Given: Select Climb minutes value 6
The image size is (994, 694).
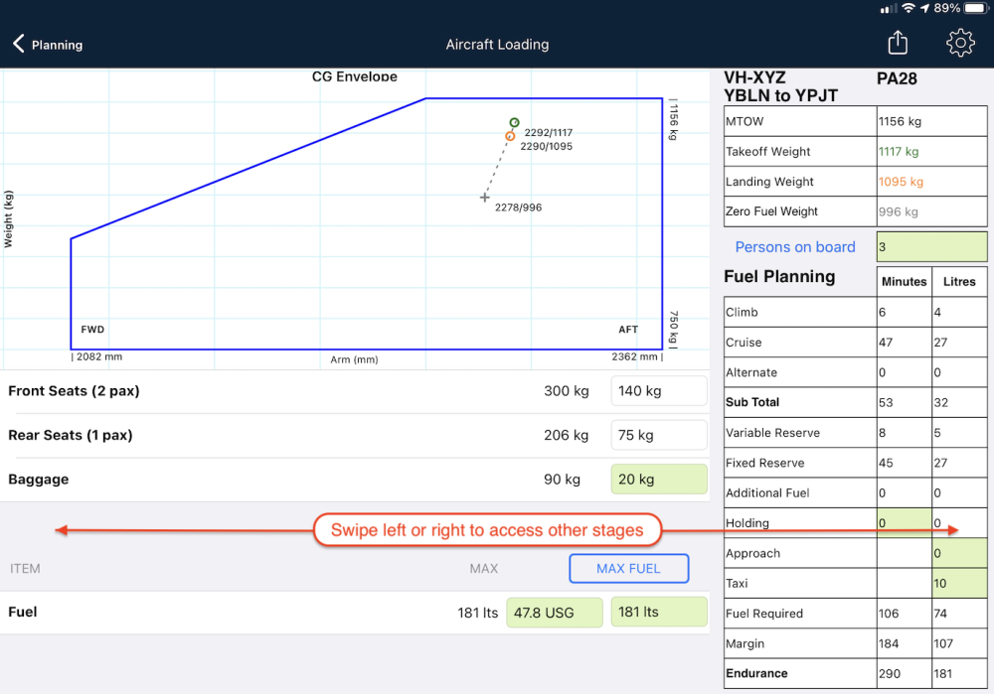Looking at the screenshot, I should (x=904, y=312).
